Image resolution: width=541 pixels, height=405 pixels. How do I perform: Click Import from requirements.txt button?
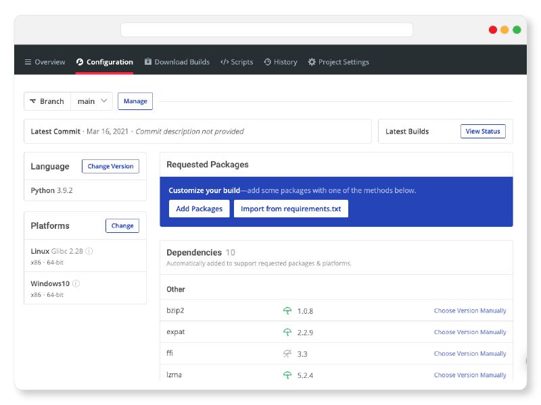[x=291, y=209]
